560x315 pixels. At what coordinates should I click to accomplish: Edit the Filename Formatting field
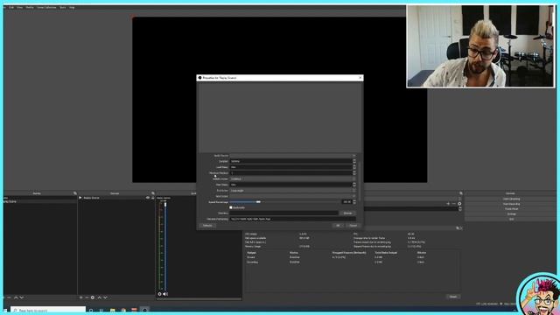(x=293, y=219)
